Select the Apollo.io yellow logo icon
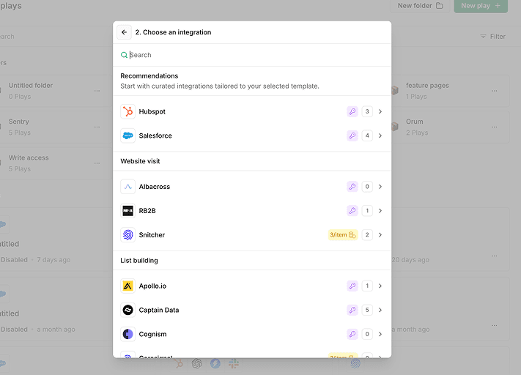This screenshot has width=521, height=375. pyautogui.click(x=128, y=286)
